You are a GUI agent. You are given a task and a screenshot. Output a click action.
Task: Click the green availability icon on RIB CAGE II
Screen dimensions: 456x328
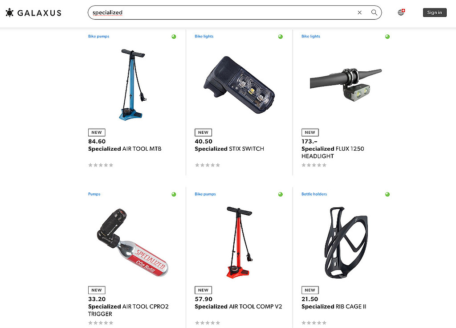tap(387, 194)
